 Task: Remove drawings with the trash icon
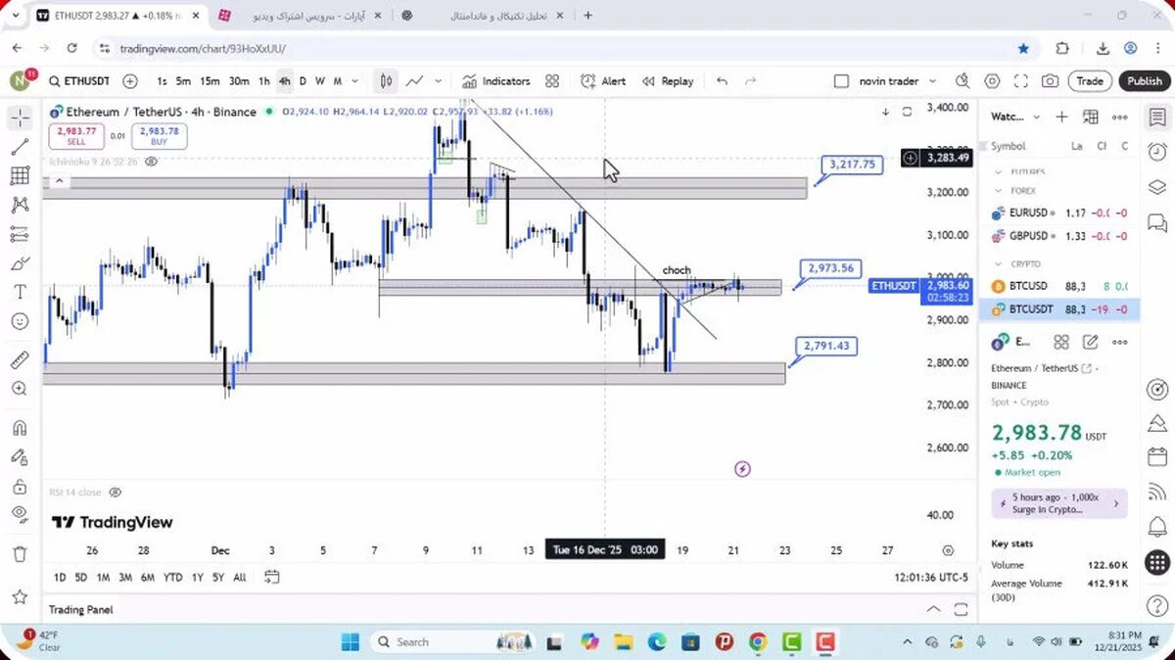20,554
